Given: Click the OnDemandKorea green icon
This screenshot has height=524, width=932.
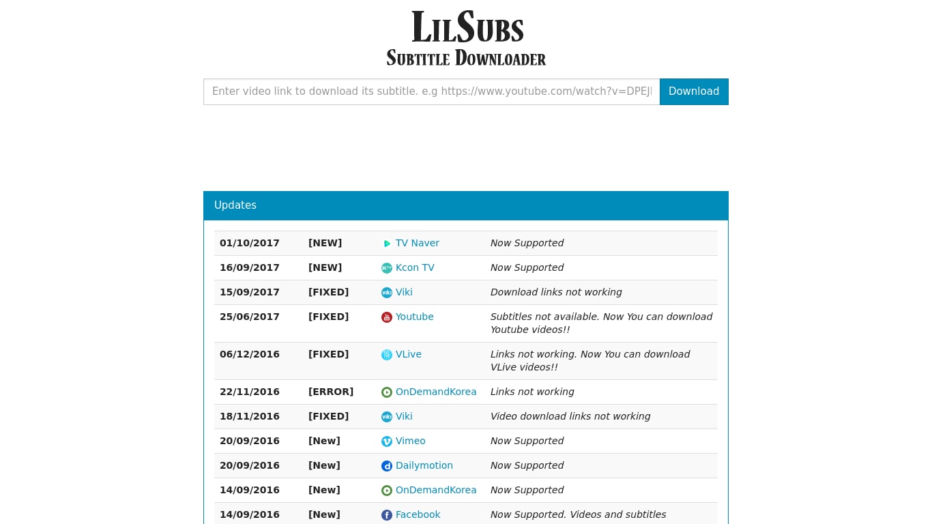Looking at the screenshot, I should [387, 392].
